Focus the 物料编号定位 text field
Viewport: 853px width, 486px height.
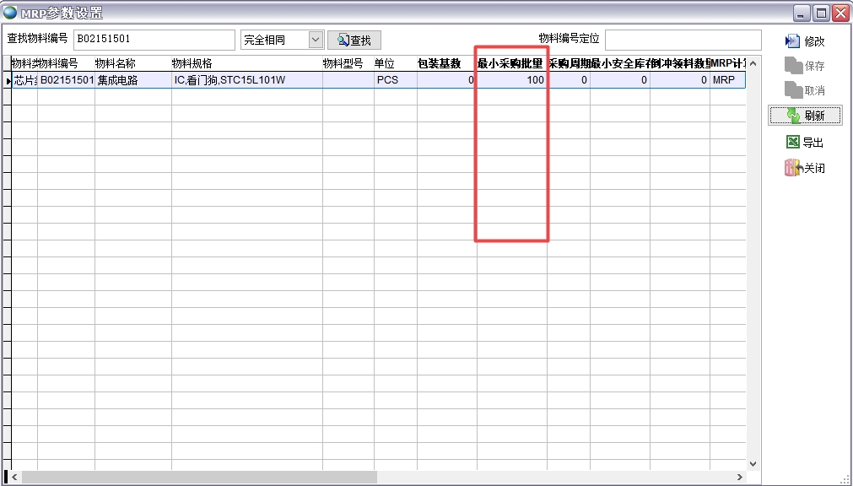(682, 40)
